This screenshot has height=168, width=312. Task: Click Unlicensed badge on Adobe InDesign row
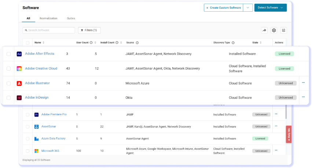tap(286, 98)
